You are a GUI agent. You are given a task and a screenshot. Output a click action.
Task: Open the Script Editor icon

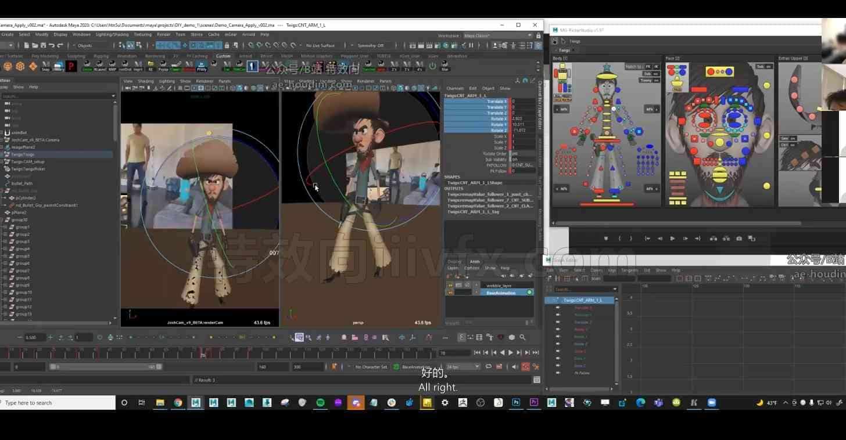coord(537,380)
